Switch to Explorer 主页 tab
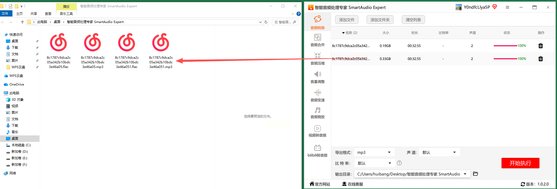This screenshot has width=557, height=189. 19,14
